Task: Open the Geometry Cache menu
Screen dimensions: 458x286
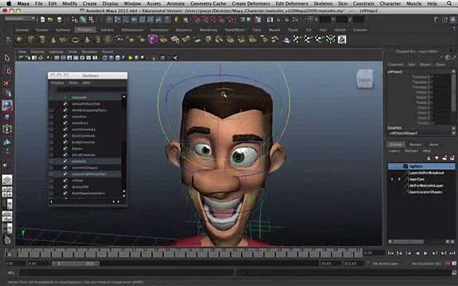Action: pyautogui.click(x=208, y=4)
